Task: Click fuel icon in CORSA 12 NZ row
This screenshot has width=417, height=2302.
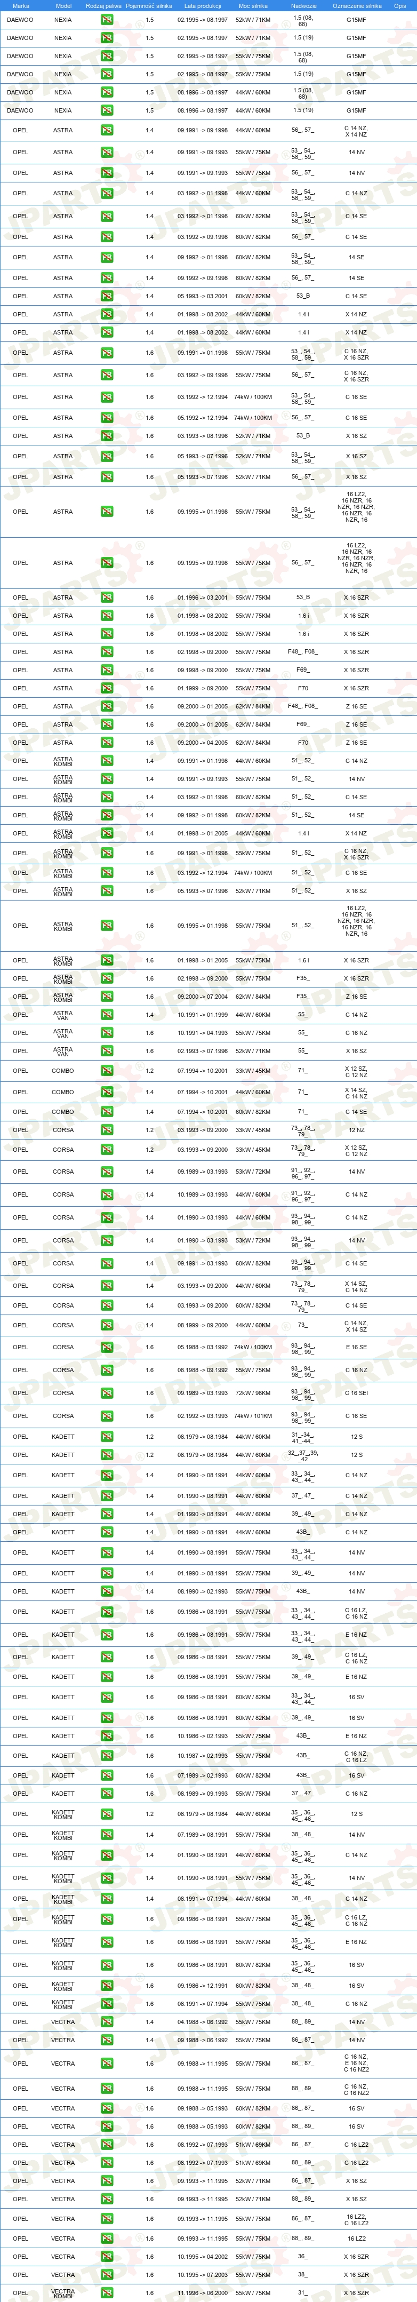Action: pos(106,1130)
